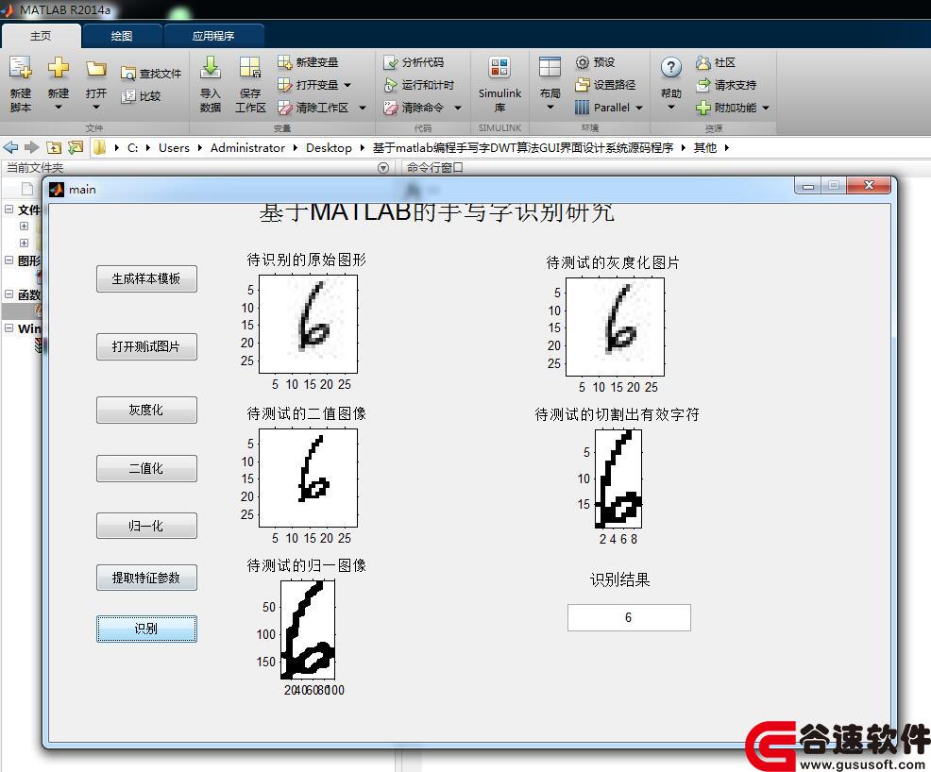931x772 pixels.
Task: Switch to the Home (主页) tab
Action: [x=41, y=36]
